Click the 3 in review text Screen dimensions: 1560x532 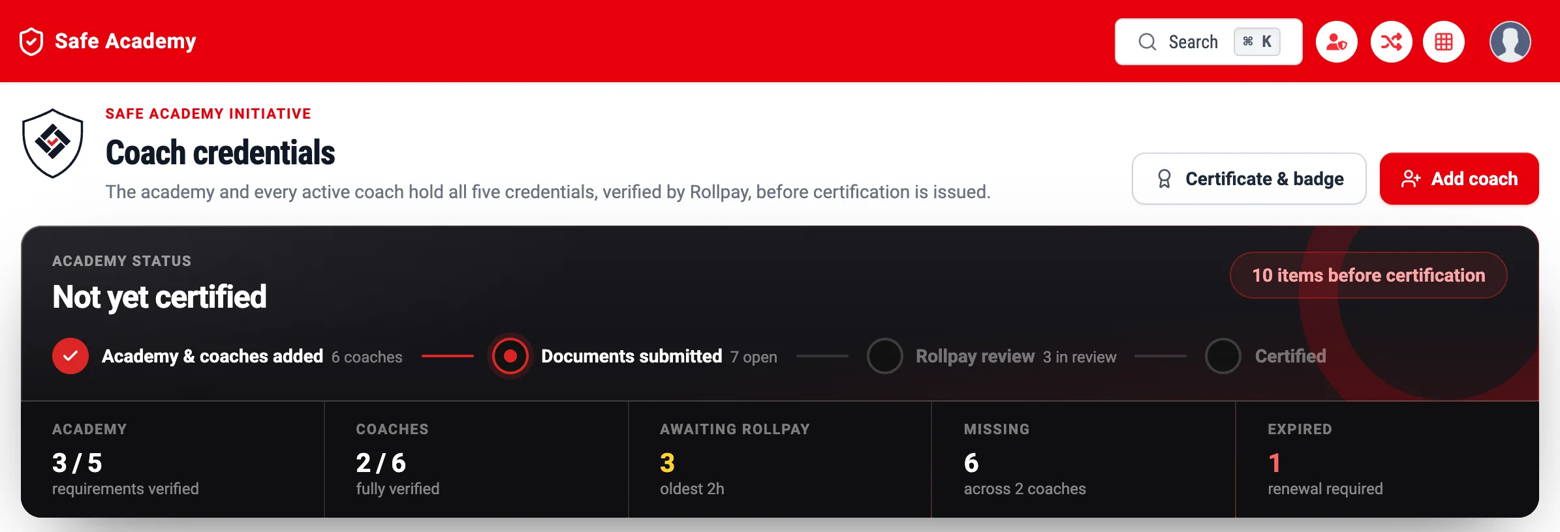(x=1080, y=357)
